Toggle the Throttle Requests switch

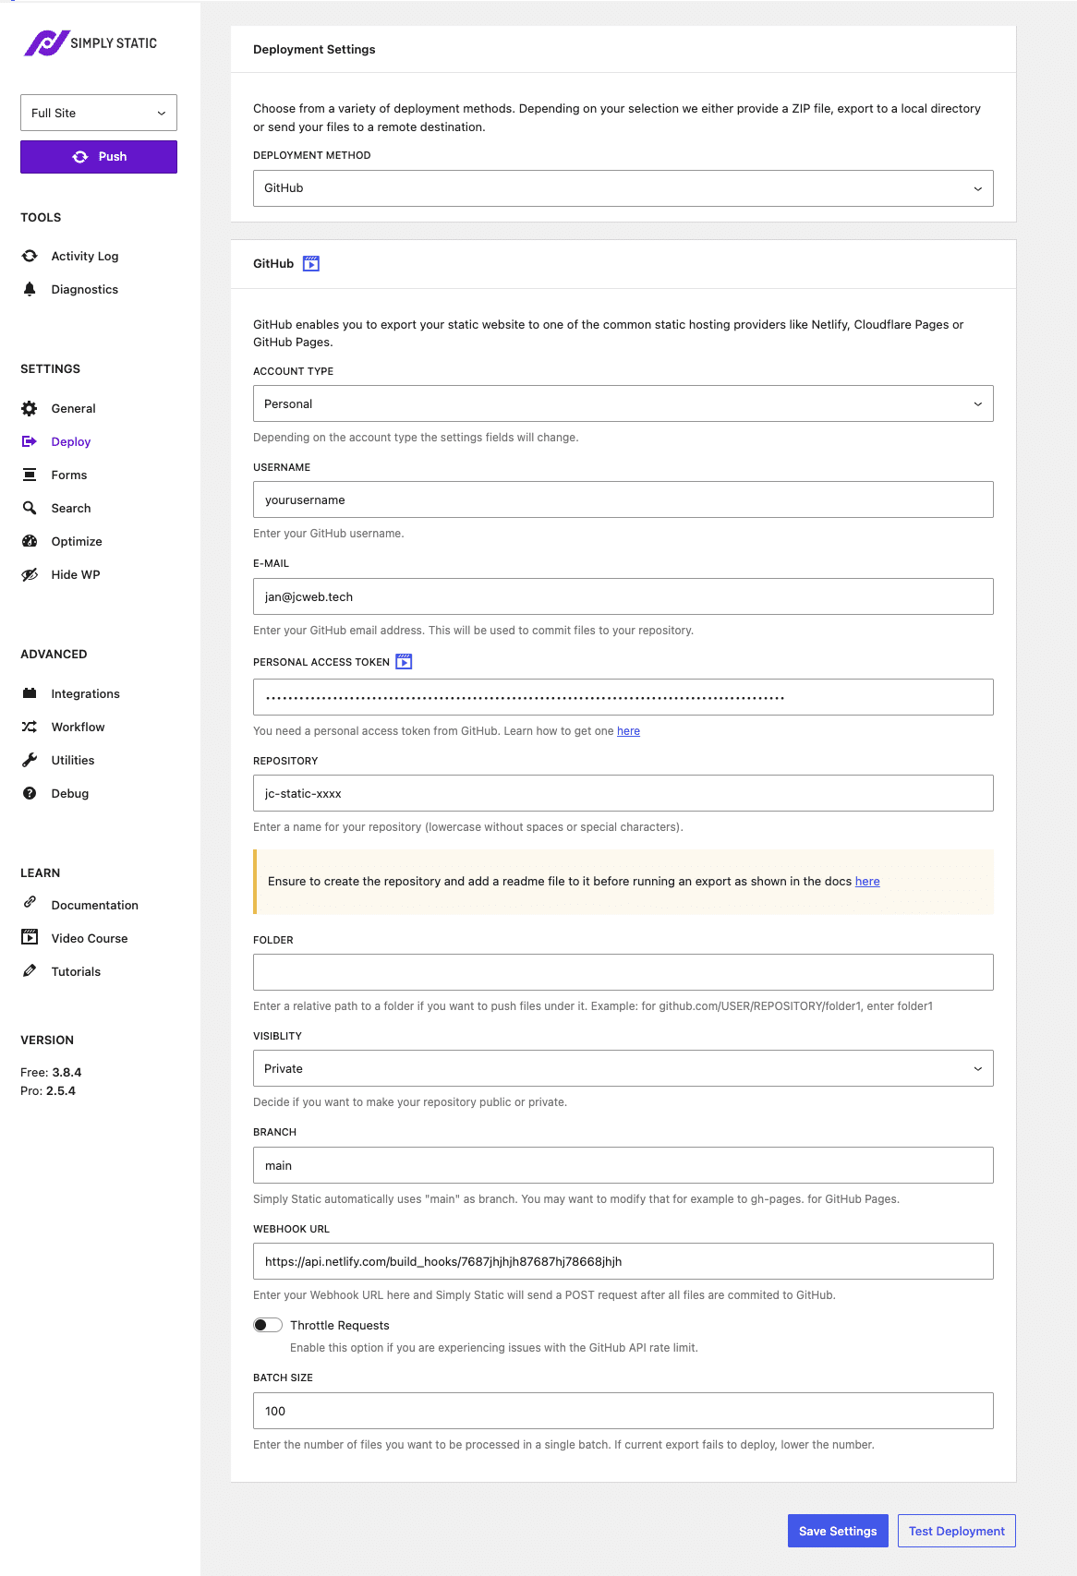(268, 1325)
